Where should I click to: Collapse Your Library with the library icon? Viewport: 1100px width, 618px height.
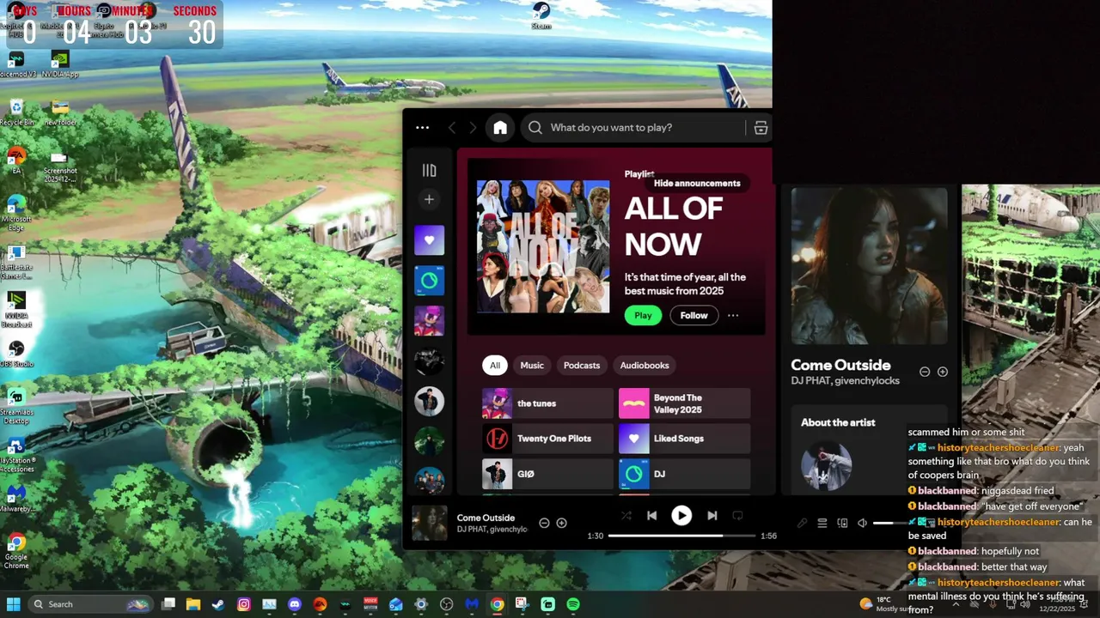pos(429,170)
